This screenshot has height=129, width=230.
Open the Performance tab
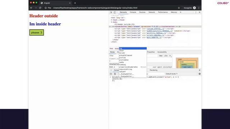coord(163,12)
